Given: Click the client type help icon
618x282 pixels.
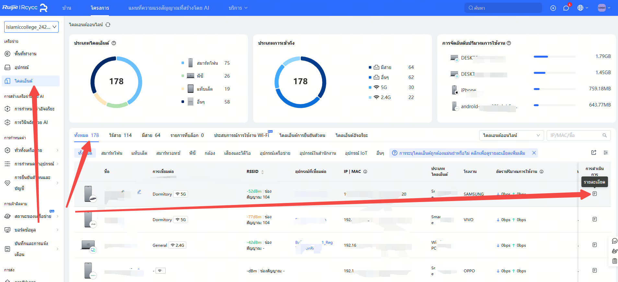Looking at the screenshot, I should click(114, 43).
